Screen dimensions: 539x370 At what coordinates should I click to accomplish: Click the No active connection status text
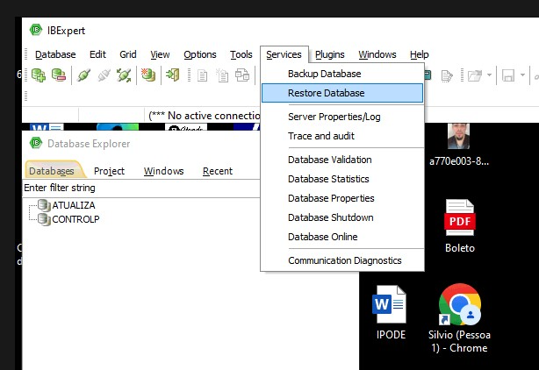click(205, 116)
